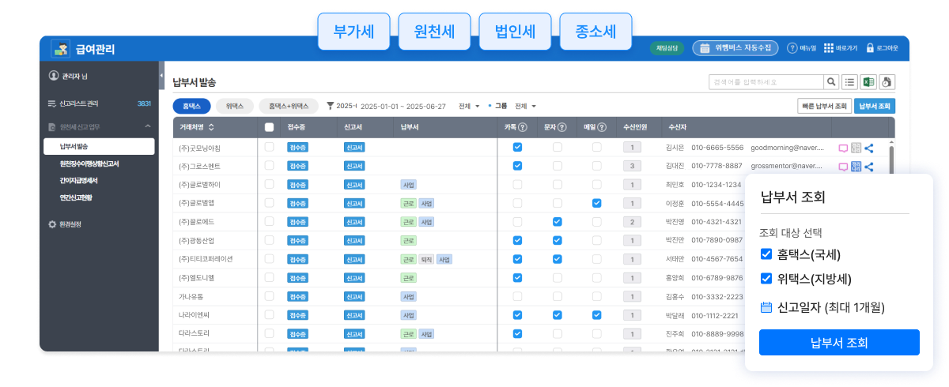Click the 로그아웃 lock icon
The height and width of the screenshot is (387, 949).
click(x=870, y=48)
